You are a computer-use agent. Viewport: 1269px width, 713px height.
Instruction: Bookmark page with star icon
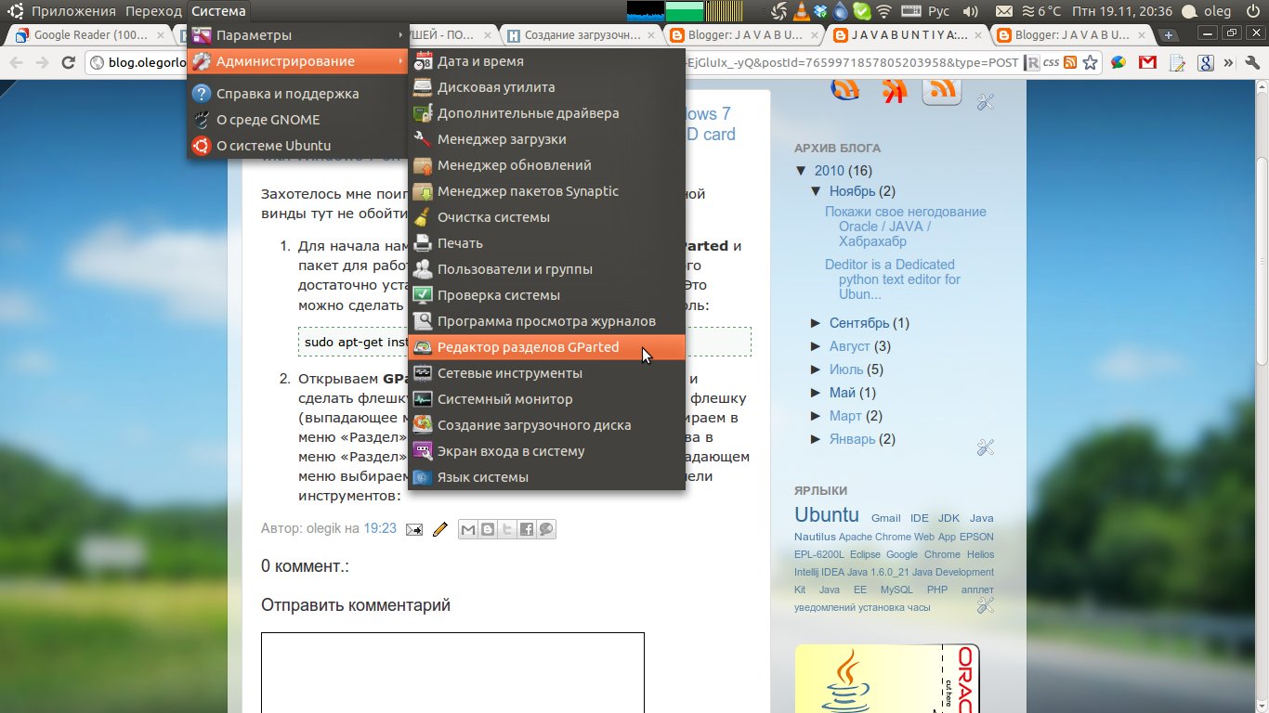[1091, 63]
